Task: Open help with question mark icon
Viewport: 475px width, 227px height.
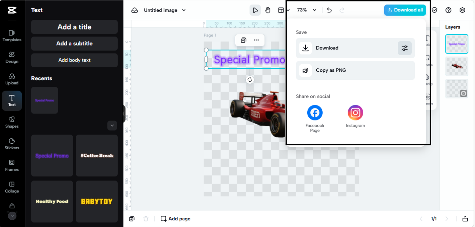Action: [x=449, y=10]
